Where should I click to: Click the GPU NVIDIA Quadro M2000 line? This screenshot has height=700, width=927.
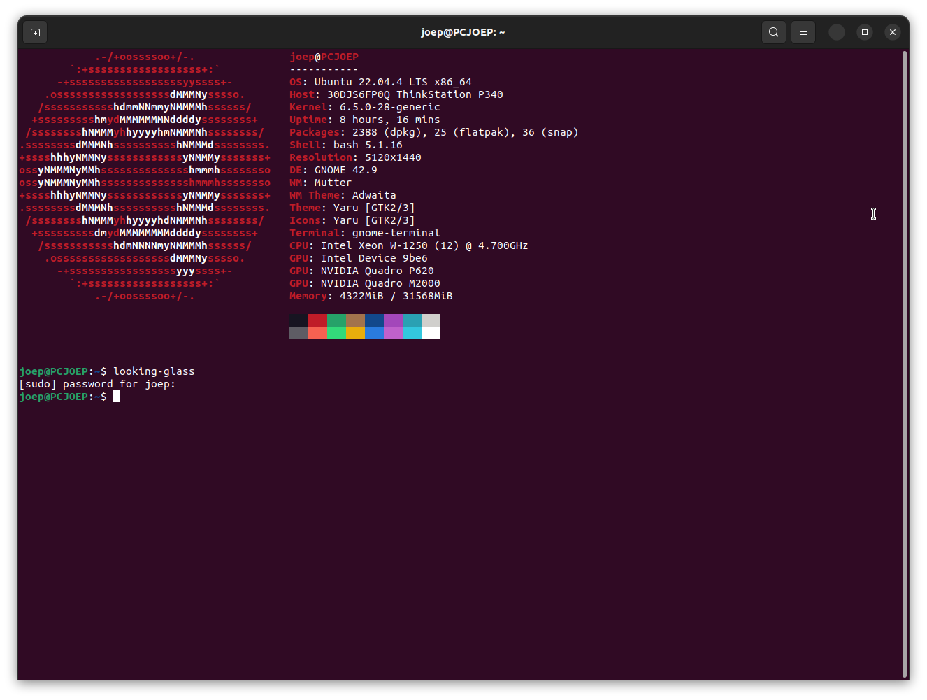click(x=365, y=283)
